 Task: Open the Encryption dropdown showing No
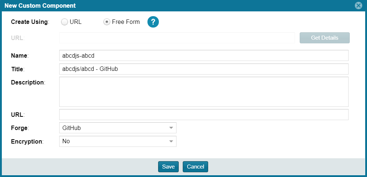coord(118,141)
